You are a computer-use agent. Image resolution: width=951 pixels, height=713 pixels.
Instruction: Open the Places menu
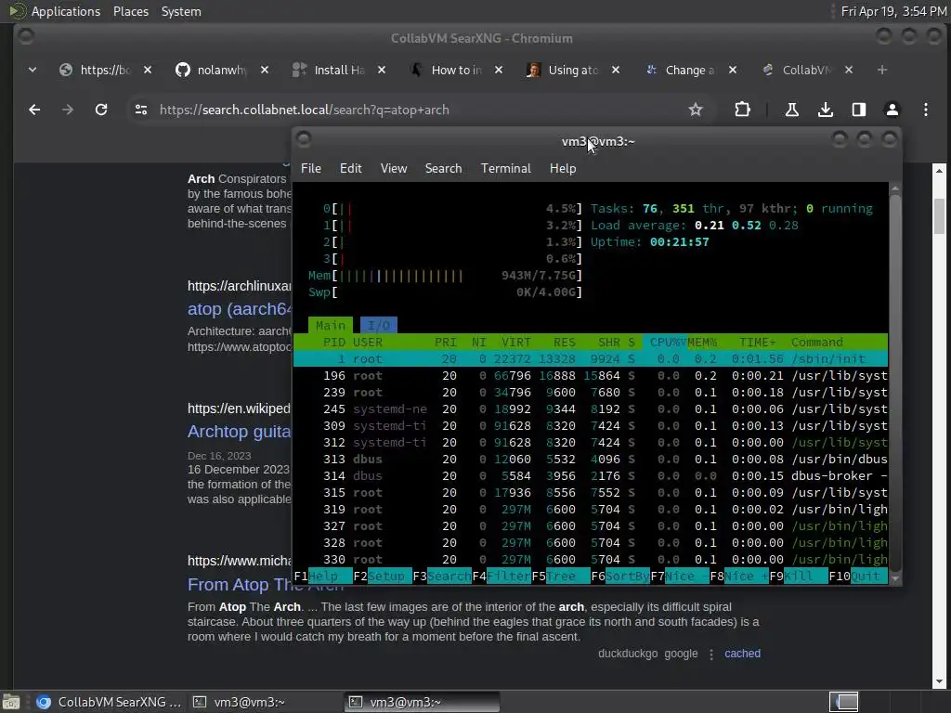tap(131, 11)
